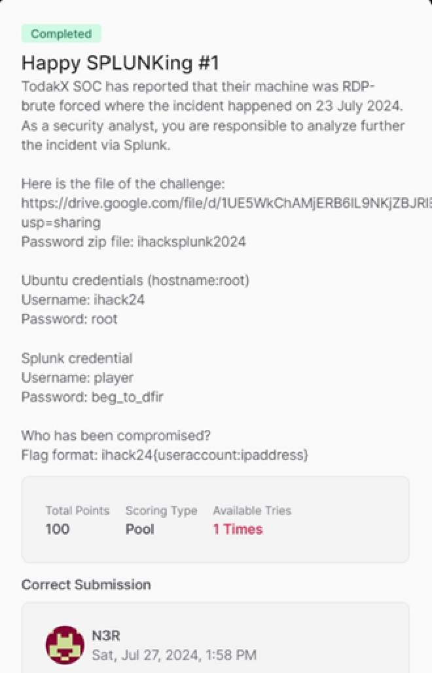Click the Username: player line
This screenshot has height=673, width=432.
tap(77, 377)
